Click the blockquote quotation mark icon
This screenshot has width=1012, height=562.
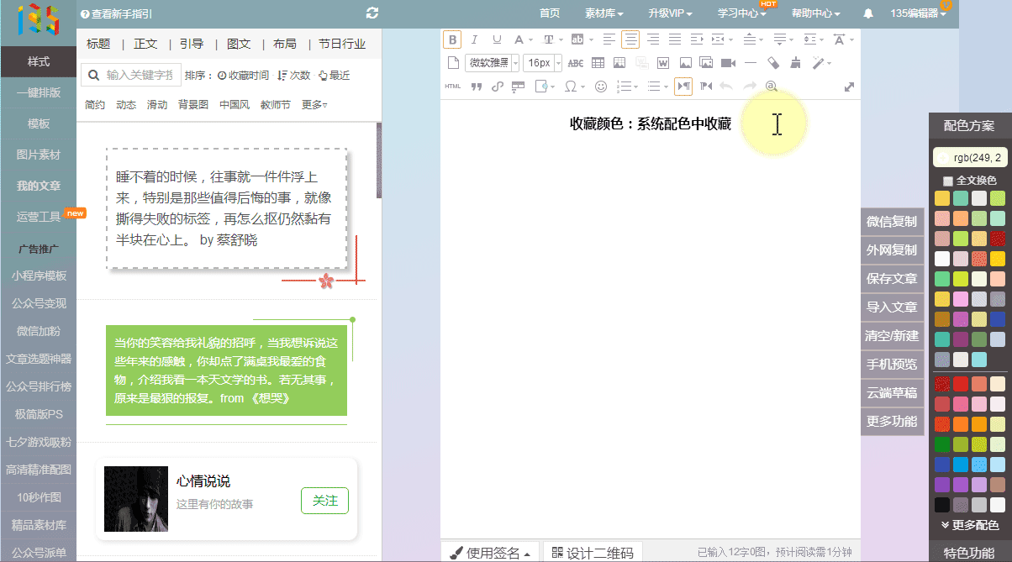[x=477, y=86]
